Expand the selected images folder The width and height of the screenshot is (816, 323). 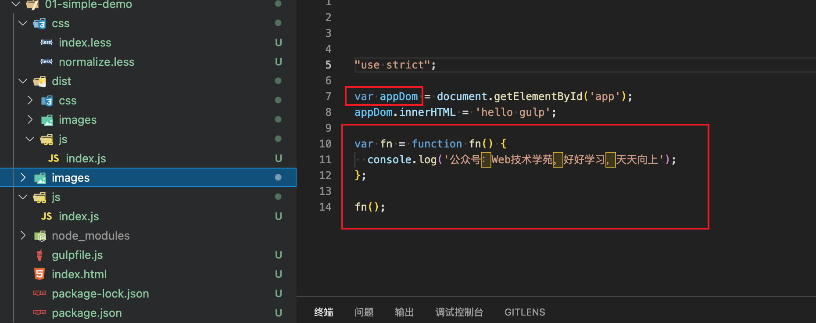tap(23, 178)
